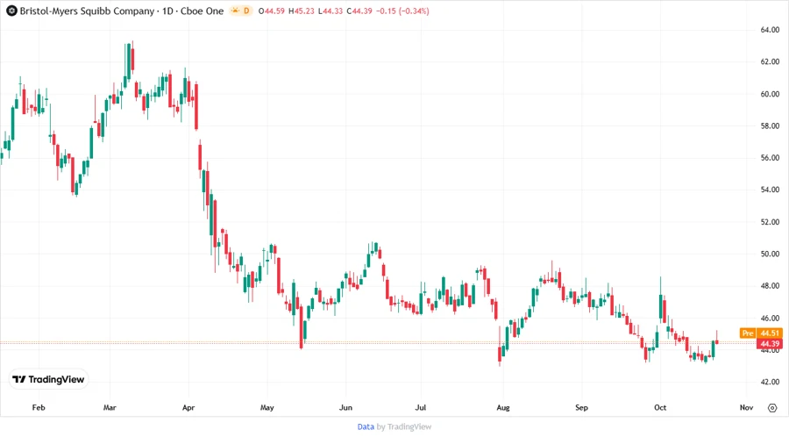Click the Cboe One exchange label
Image resolution: width=789 pixels, height=437 pixels.
[x=203, y=11]
